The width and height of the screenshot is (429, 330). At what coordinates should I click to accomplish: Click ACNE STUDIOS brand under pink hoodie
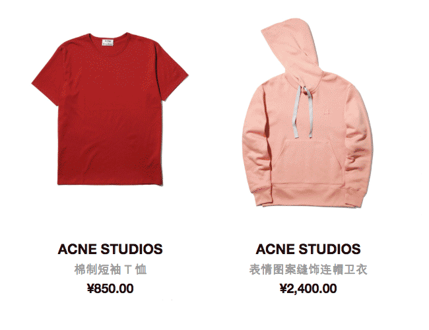[x=308, y=249]
